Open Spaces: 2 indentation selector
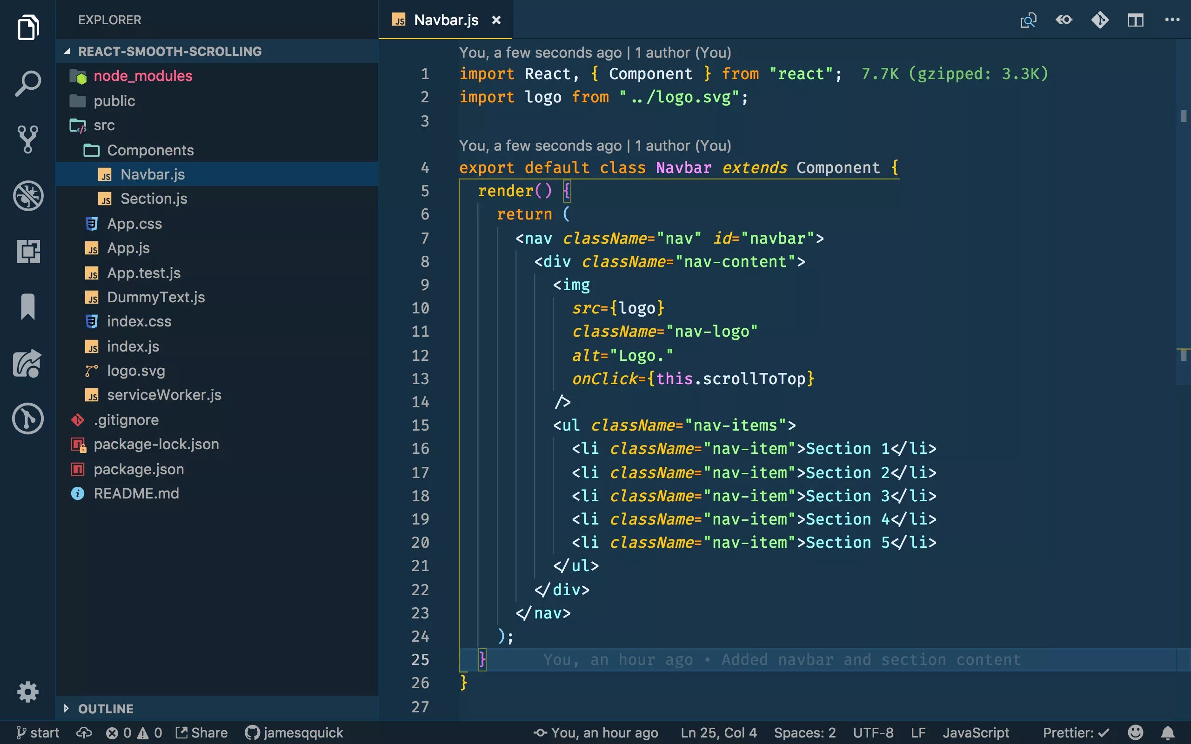1191x744 pixels. 805,733
